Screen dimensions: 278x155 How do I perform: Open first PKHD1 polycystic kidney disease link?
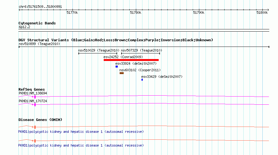[x=81, y=132]
